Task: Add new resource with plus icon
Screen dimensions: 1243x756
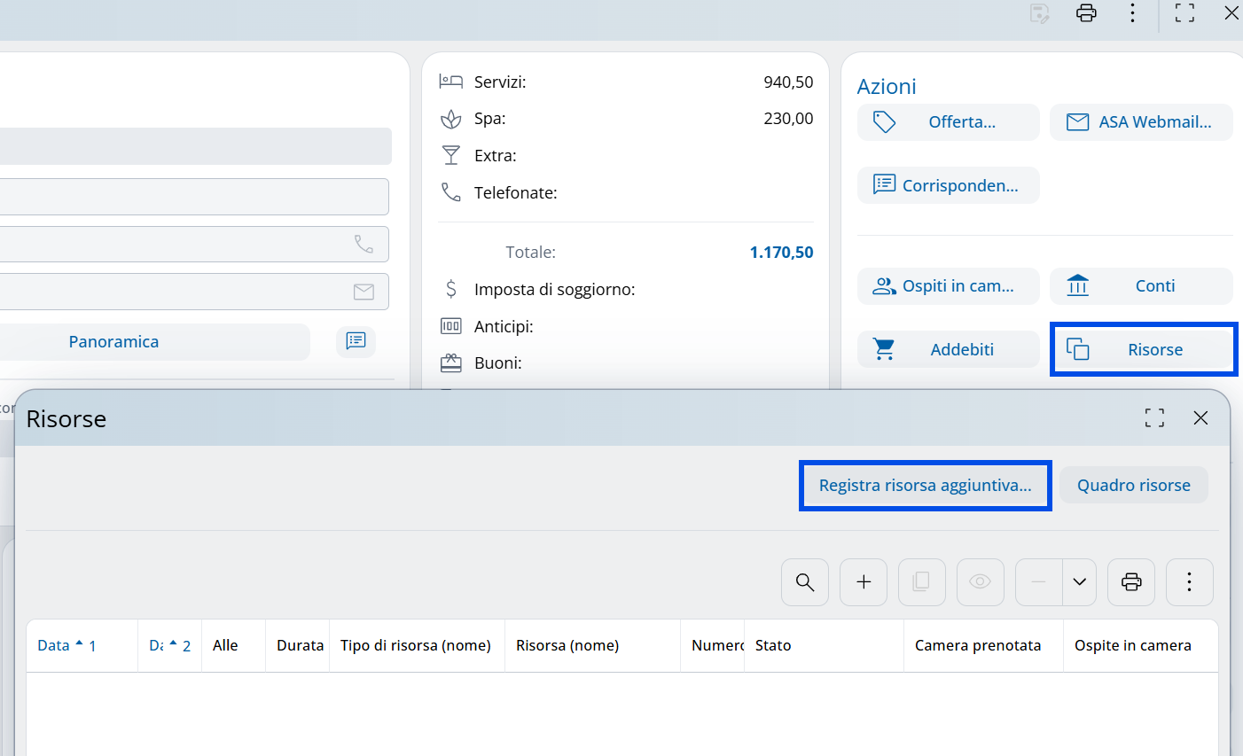Action: [x=864, y=582]
